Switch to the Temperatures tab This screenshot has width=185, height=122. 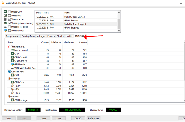click(13, 36)
